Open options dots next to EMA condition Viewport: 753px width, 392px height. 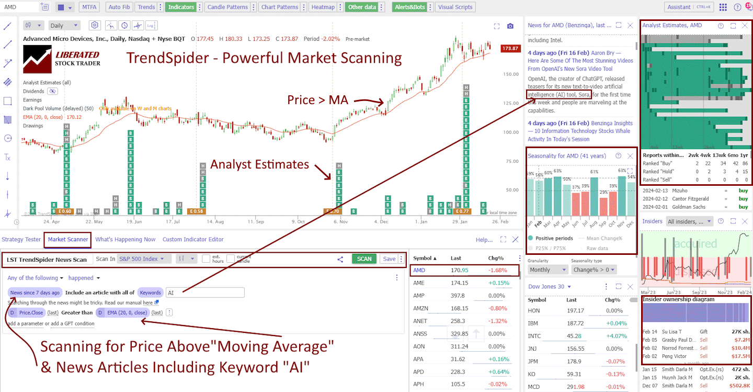click(x=169, y=312)
